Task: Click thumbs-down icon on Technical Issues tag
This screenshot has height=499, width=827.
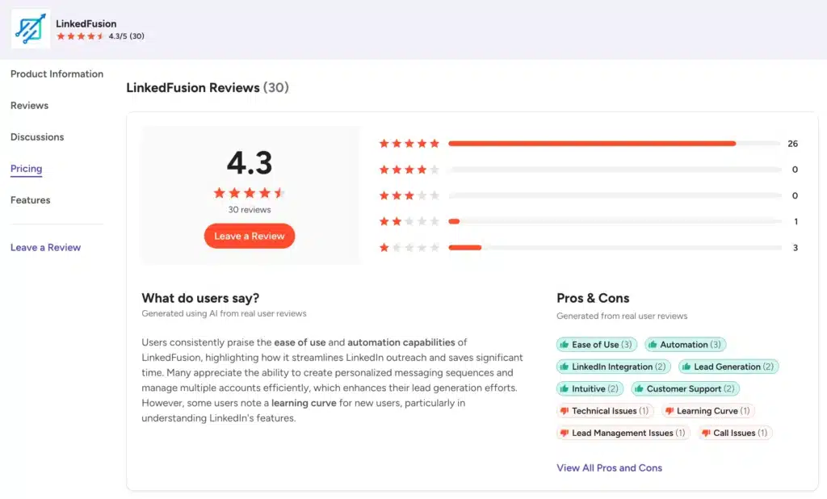Action: pyautogui.click(x=565, y=411)
